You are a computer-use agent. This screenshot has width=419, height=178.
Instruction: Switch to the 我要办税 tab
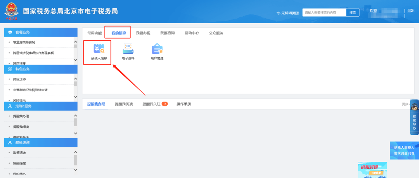point(143,33)
